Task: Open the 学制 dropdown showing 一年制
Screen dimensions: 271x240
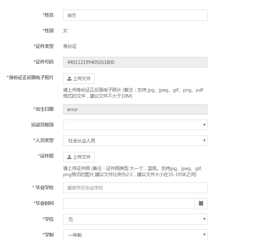Action: [x=135, y=235]
